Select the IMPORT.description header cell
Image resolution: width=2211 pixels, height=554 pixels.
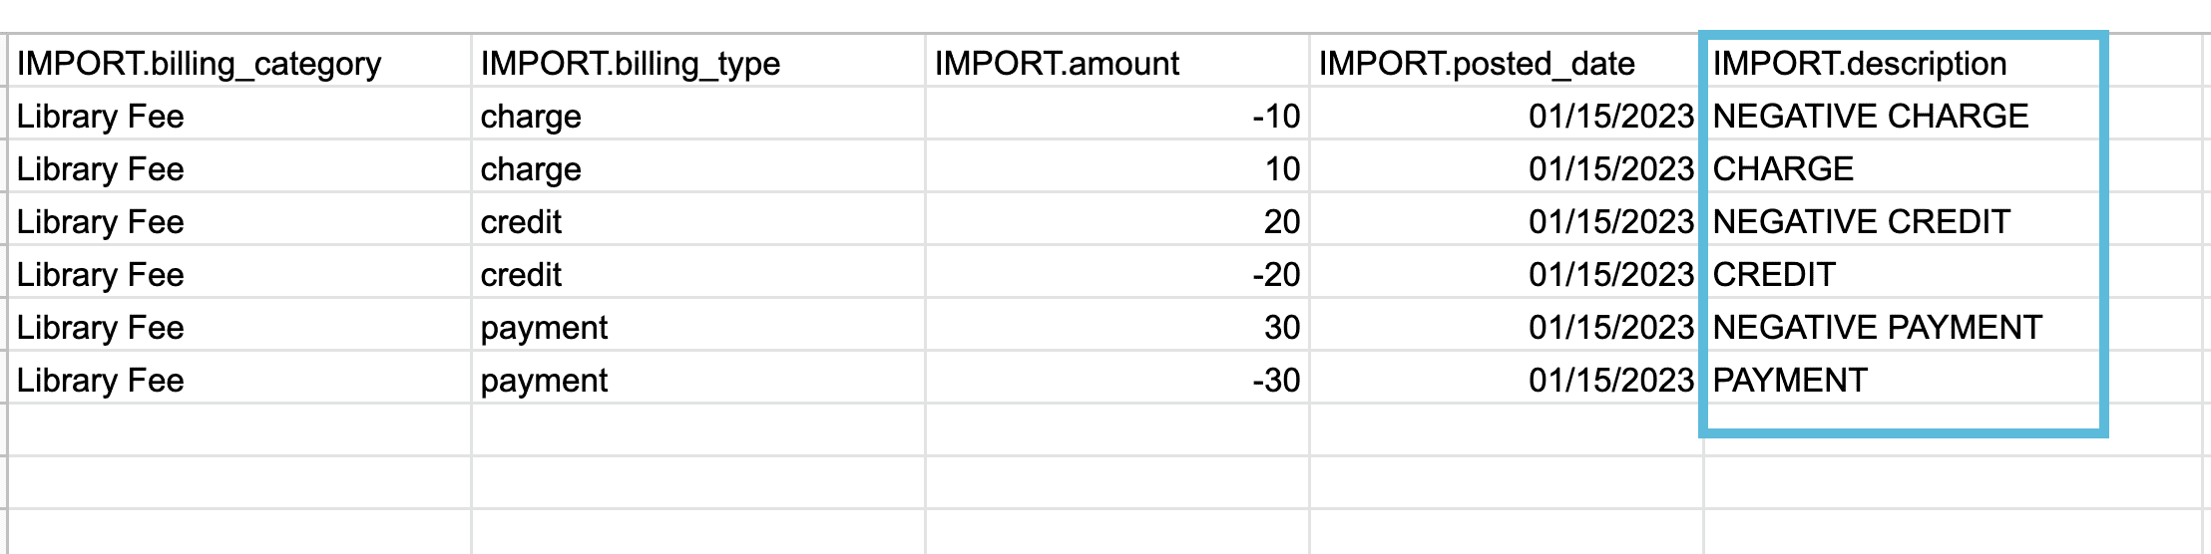[x=1901, y=64]
